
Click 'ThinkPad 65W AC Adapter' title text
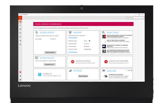coord(116,75)
